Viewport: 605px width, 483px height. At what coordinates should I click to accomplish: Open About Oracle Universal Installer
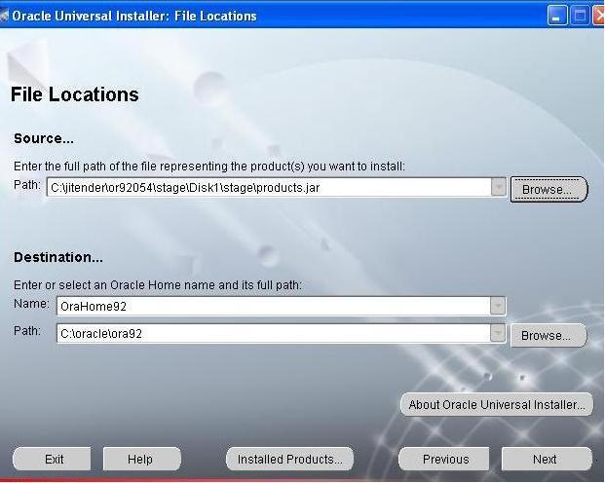pyautogui.click(x=497, y=405)
